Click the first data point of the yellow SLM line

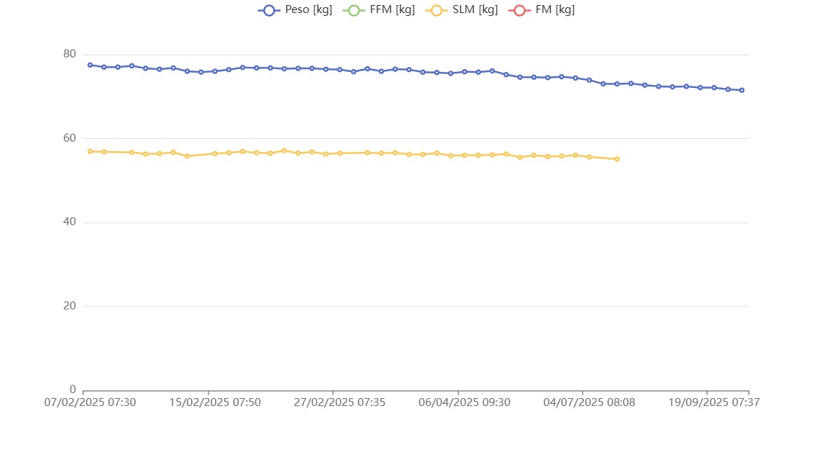tap(90, 151)
